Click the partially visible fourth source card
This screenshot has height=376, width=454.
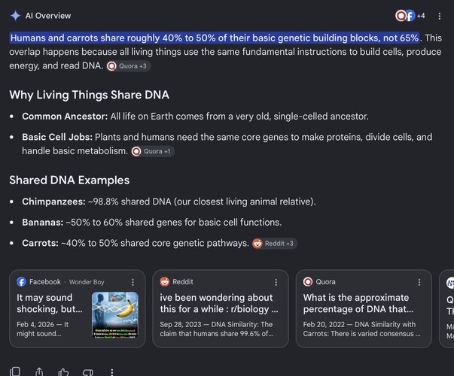(446, 308)
